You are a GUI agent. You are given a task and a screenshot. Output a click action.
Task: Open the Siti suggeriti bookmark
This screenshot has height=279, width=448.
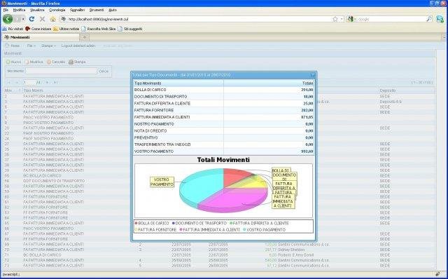130,29
